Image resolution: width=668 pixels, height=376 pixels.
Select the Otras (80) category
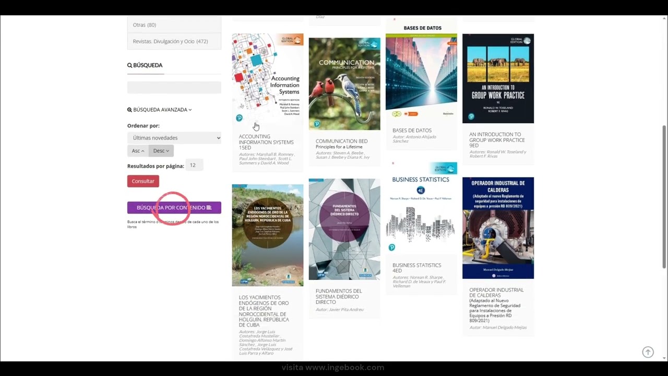click(x=174, y=25)
